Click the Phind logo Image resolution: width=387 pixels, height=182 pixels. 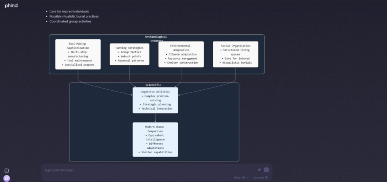pos(11,6)
